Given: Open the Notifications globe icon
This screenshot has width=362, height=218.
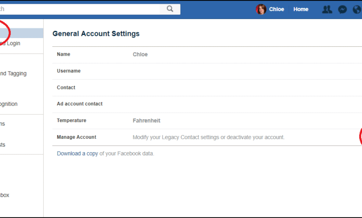Looking at the screenshot, I should [357, 9].
